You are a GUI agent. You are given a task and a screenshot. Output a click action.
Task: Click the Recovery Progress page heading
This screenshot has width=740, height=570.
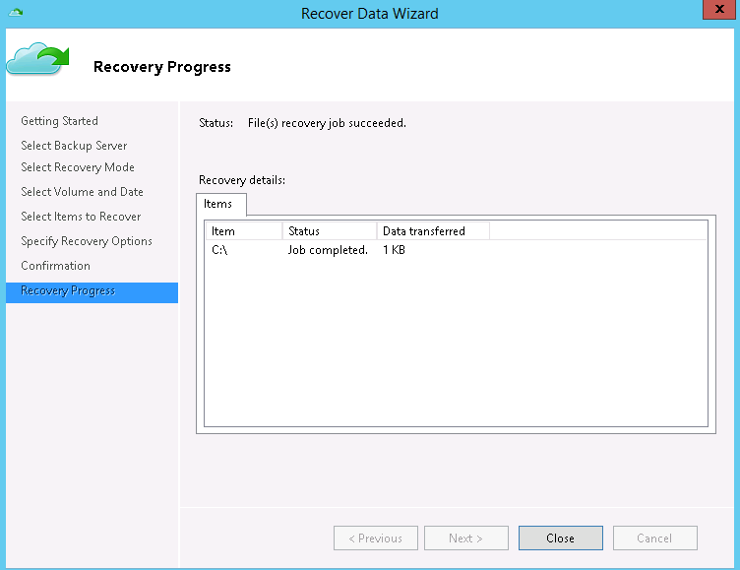pyautogui.click(x=162, y=67)
